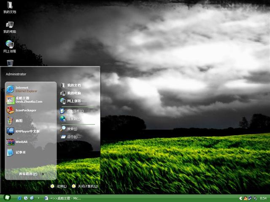Click the third Quick Launch icon

32,198
